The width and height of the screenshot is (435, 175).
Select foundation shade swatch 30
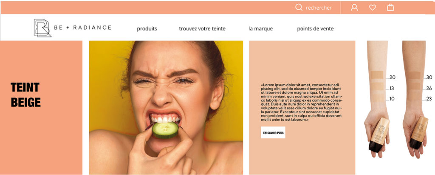(x=415, y=75)
